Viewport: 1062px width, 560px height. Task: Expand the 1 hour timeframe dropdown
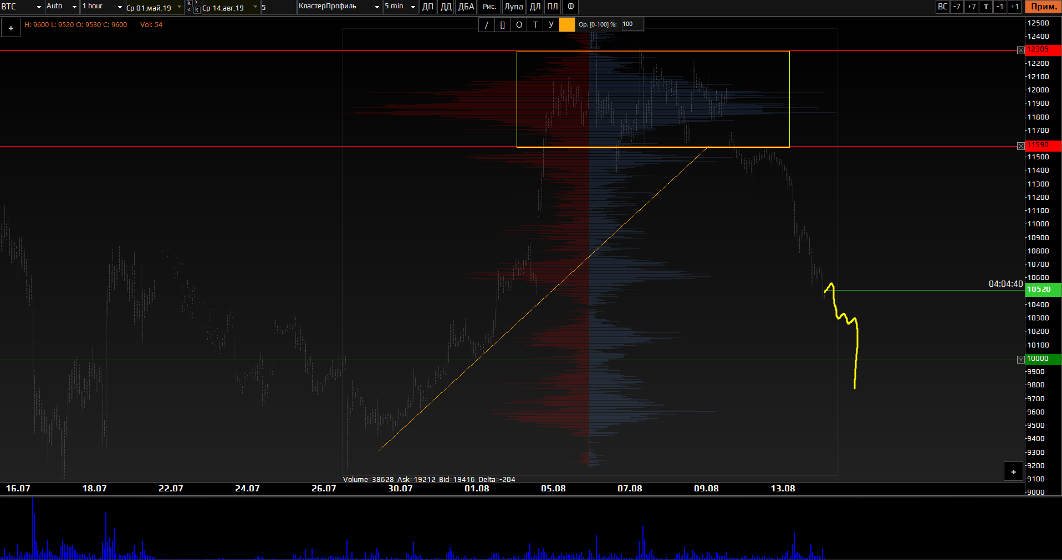click(x=102, y=7)
